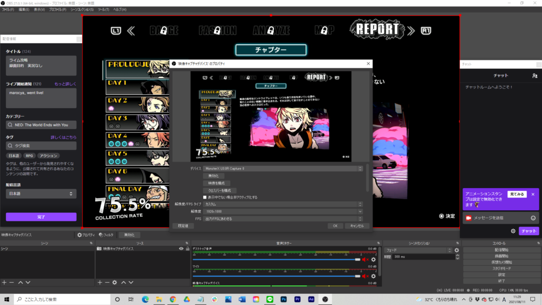Viewport: 542px width, 305px height.
Task: Open the 解像度/FPS タイプ dropdown
Action: [x=283, y=204]
